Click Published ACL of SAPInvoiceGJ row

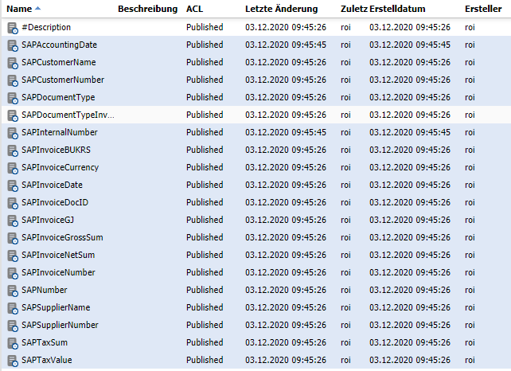pos(205,220)
